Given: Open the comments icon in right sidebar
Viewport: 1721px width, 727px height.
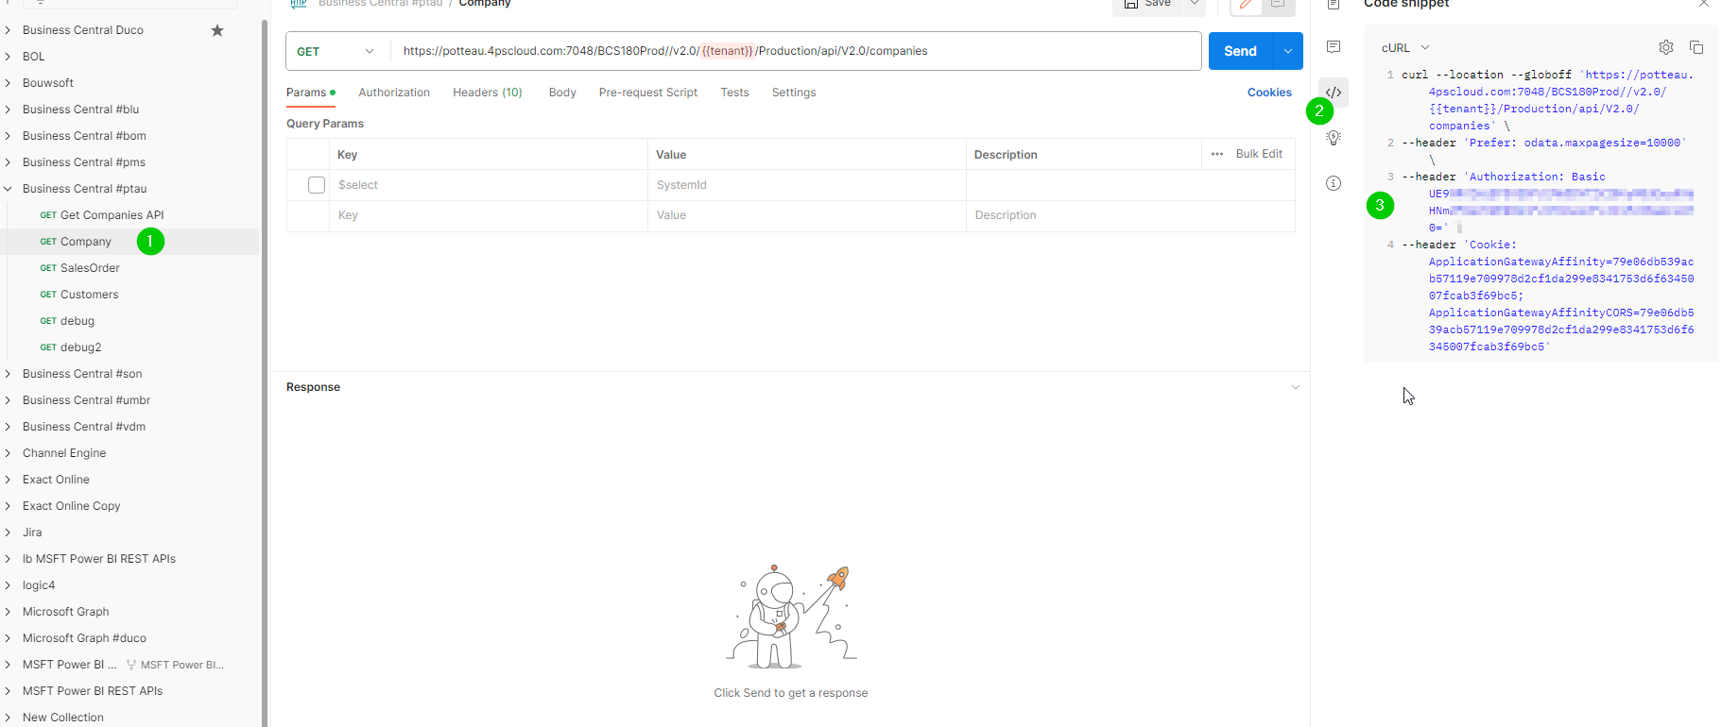Looking at the screenshot, I should [x=1334, y=47].
